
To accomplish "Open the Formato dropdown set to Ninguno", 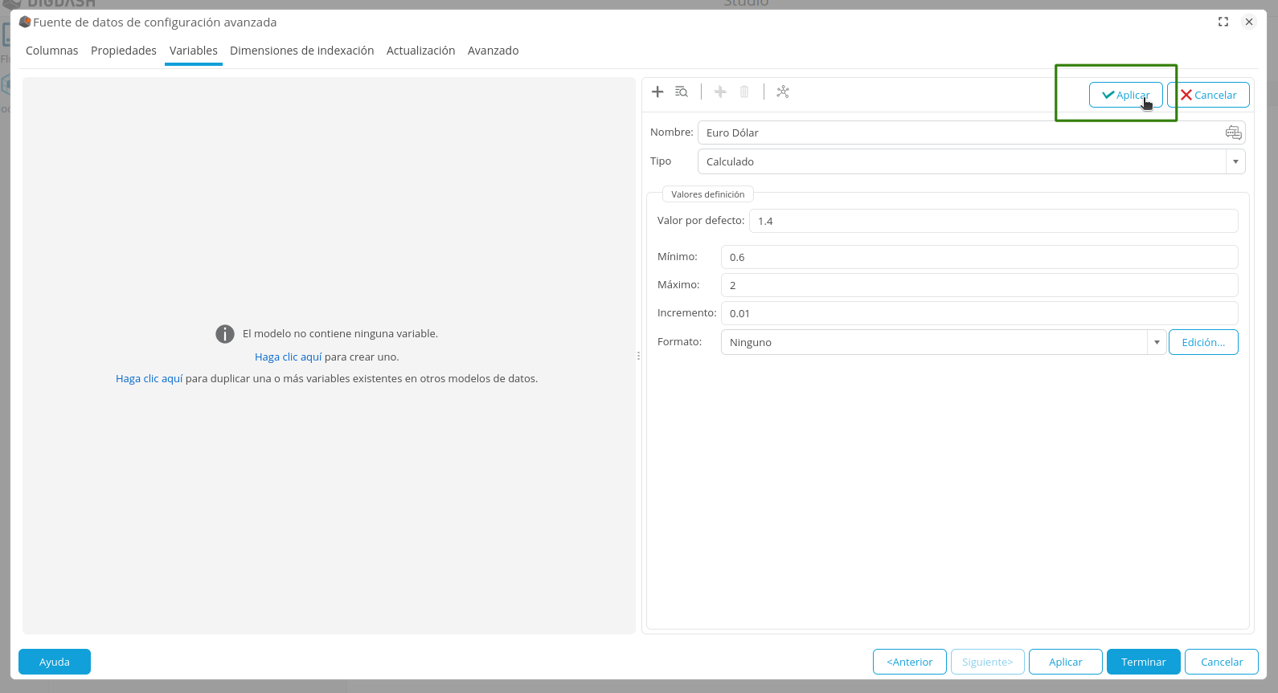I will pos(1157,342).
